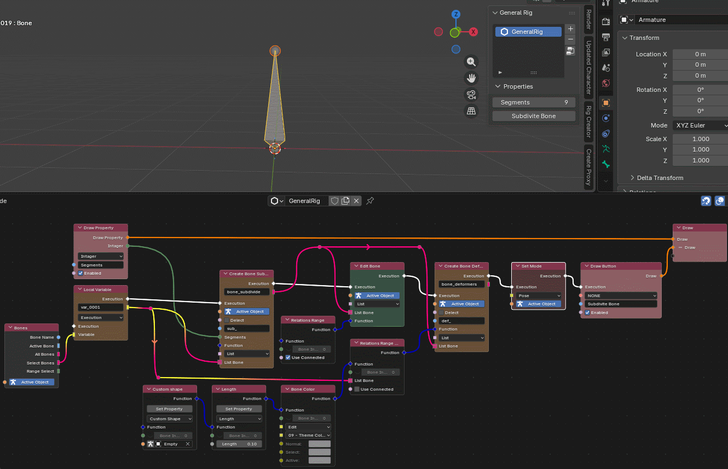Switch perspective/orthographic with the grid icon
The image size is (728, 469).
click(471, 111)
